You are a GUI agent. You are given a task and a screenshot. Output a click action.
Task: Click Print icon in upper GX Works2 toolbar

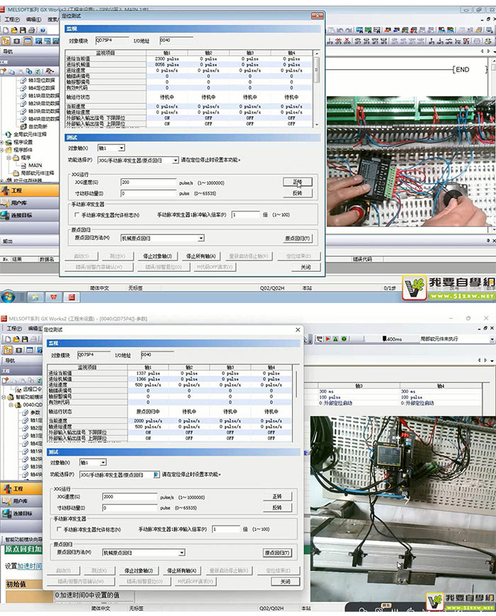point(32,30)
